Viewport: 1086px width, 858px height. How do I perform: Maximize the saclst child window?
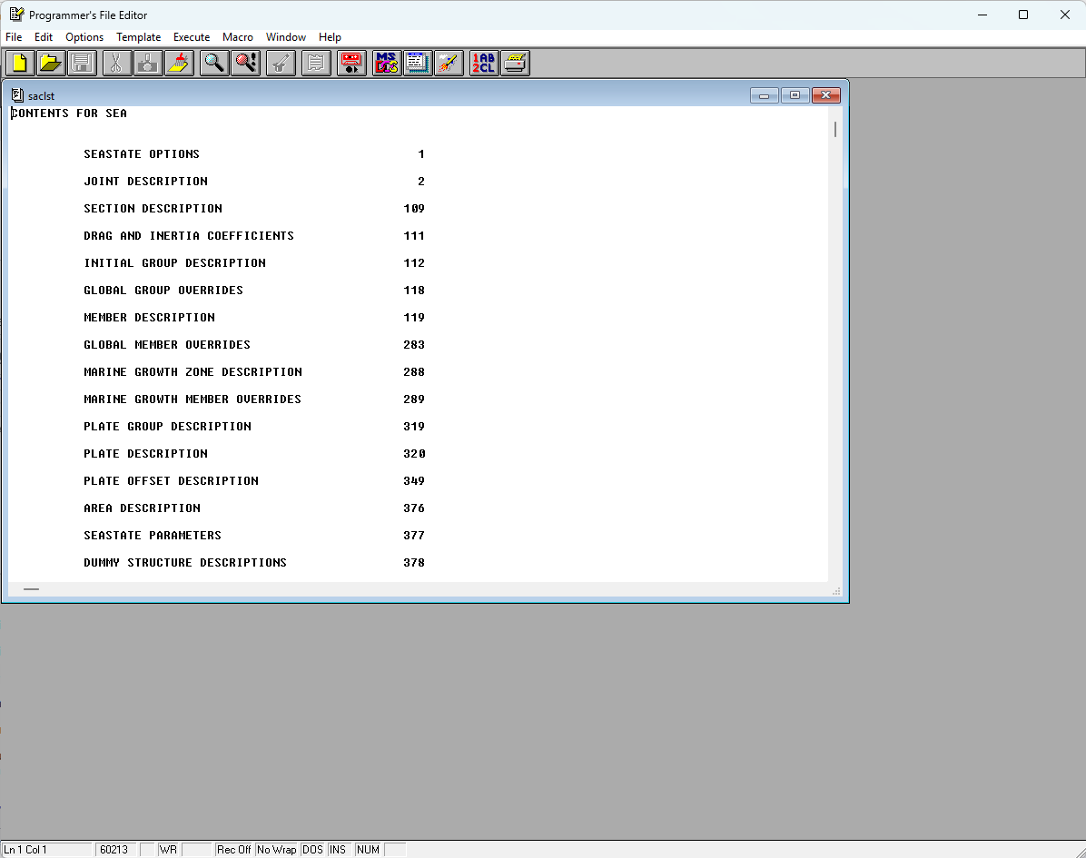[x=795, y=95]
